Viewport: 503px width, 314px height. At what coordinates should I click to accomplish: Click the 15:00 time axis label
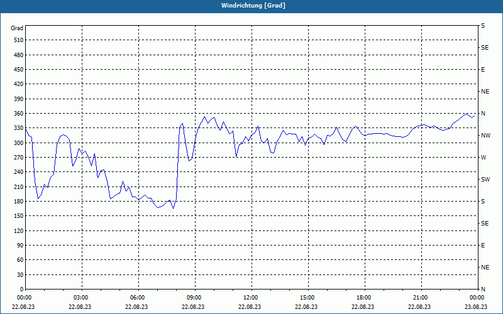pyautogui.click(x=306, y=298)
